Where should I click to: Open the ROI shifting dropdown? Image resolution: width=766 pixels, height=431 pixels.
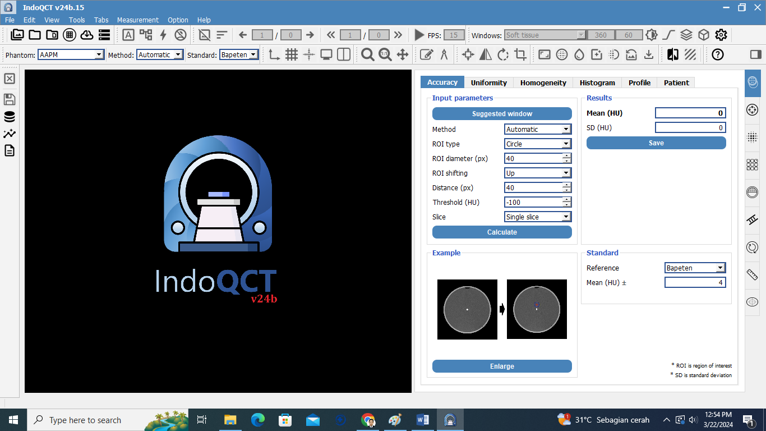(538, 173)
